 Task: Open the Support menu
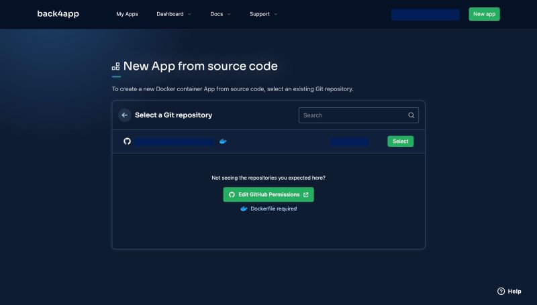(x=263, y=14)
